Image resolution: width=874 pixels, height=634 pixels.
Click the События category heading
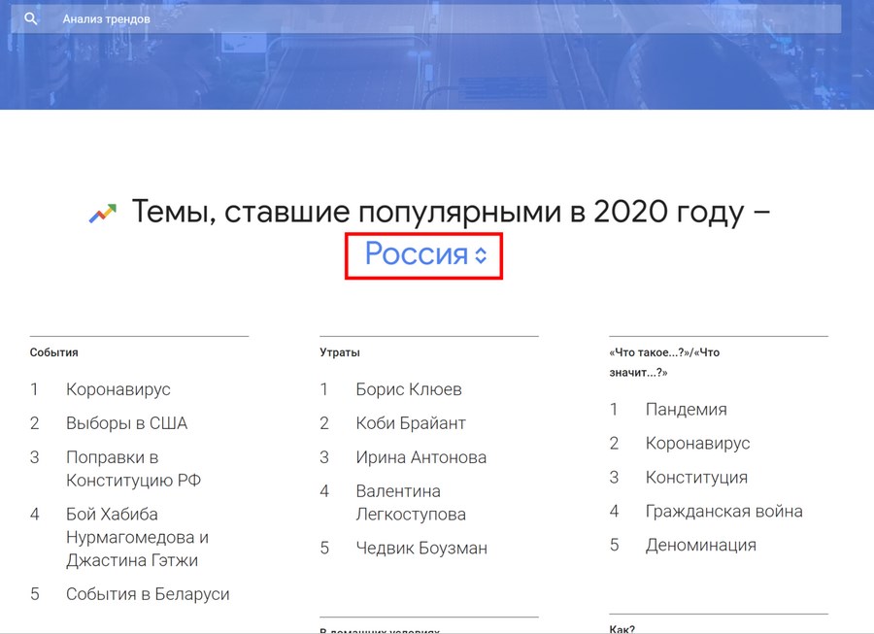[54, 352]
